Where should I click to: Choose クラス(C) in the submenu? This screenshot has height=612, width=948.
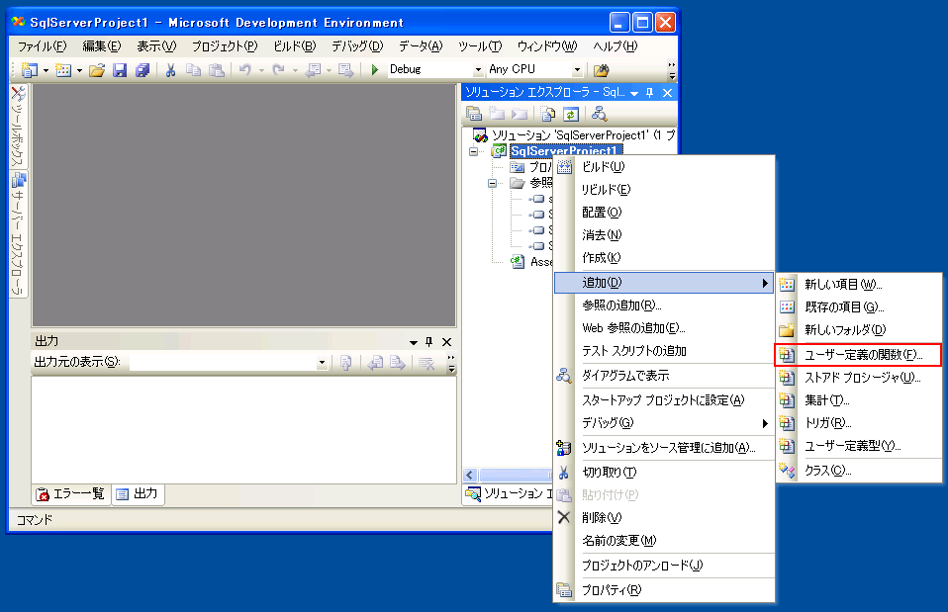coord(859,471)
